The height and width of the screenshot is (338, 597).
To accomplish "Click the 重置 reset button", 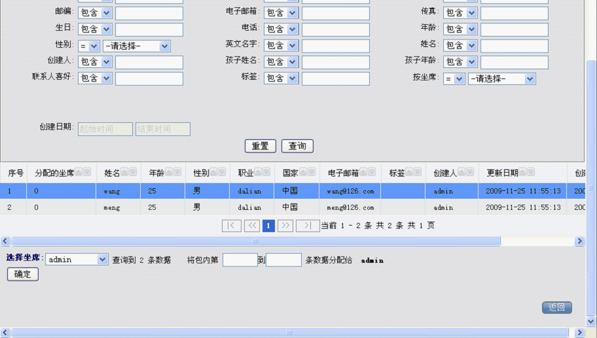I will point(260,146).
